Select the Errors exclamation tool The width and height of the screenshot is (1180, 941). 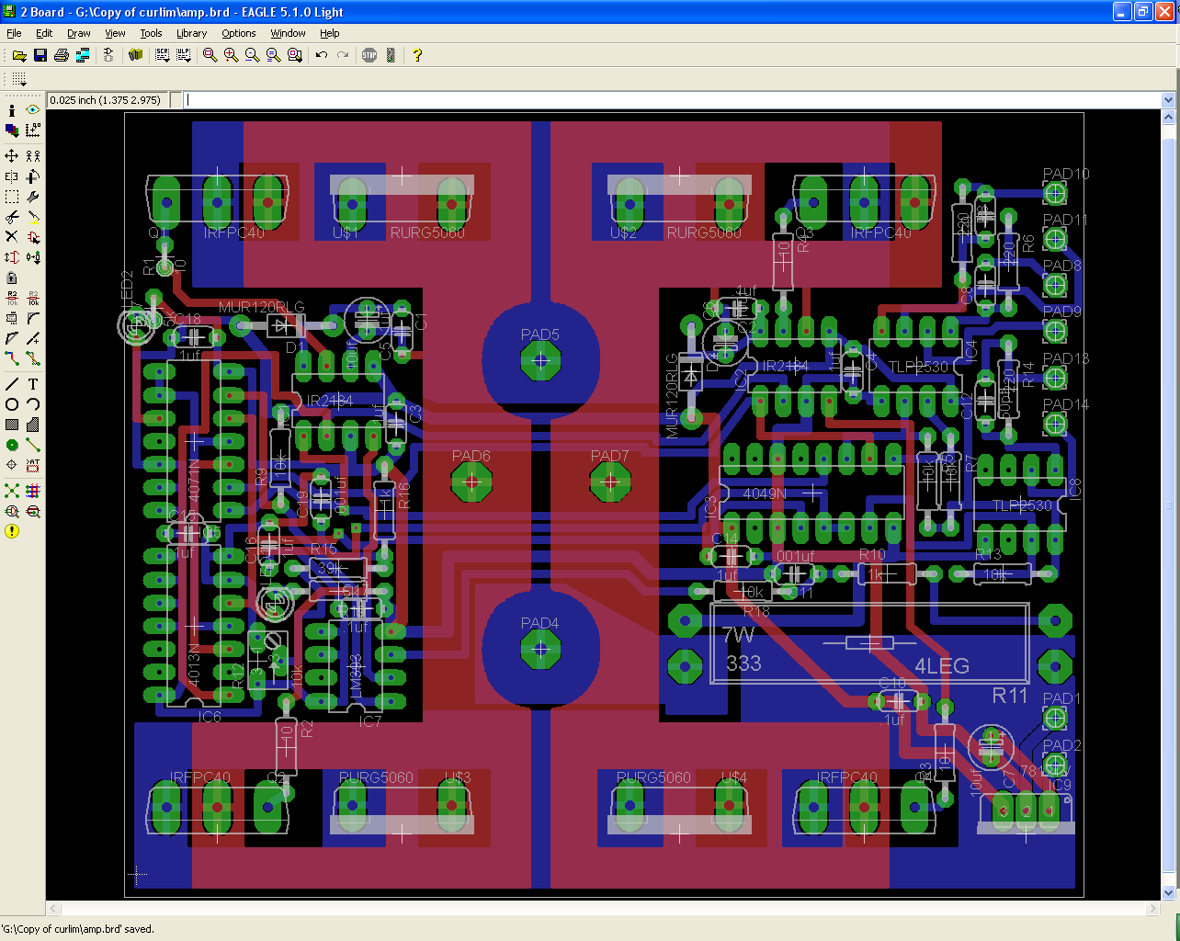[x=12, y=531]
